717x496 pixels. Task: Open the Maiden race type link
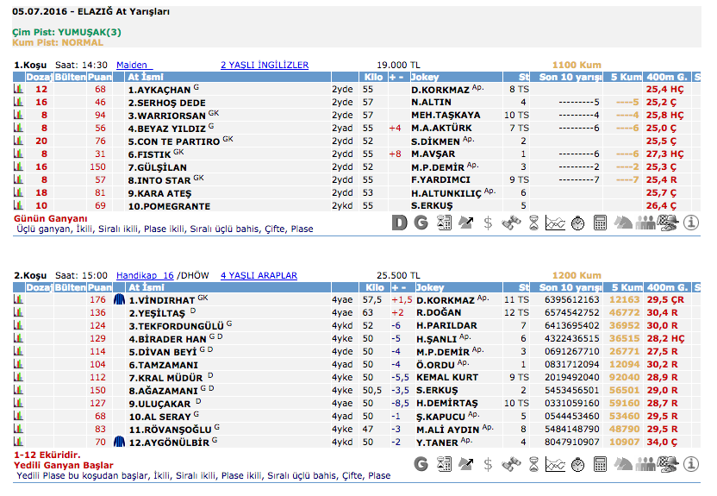tap(134, 65)
